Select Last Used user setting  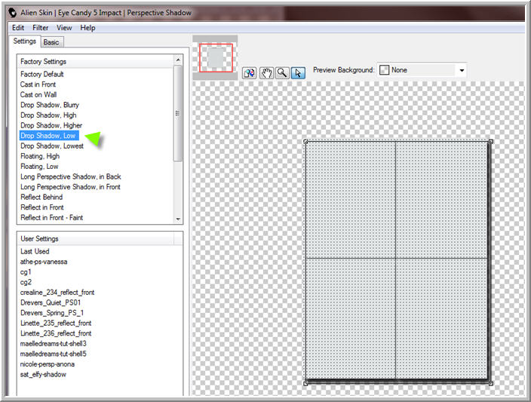click(x=35, y=251)
